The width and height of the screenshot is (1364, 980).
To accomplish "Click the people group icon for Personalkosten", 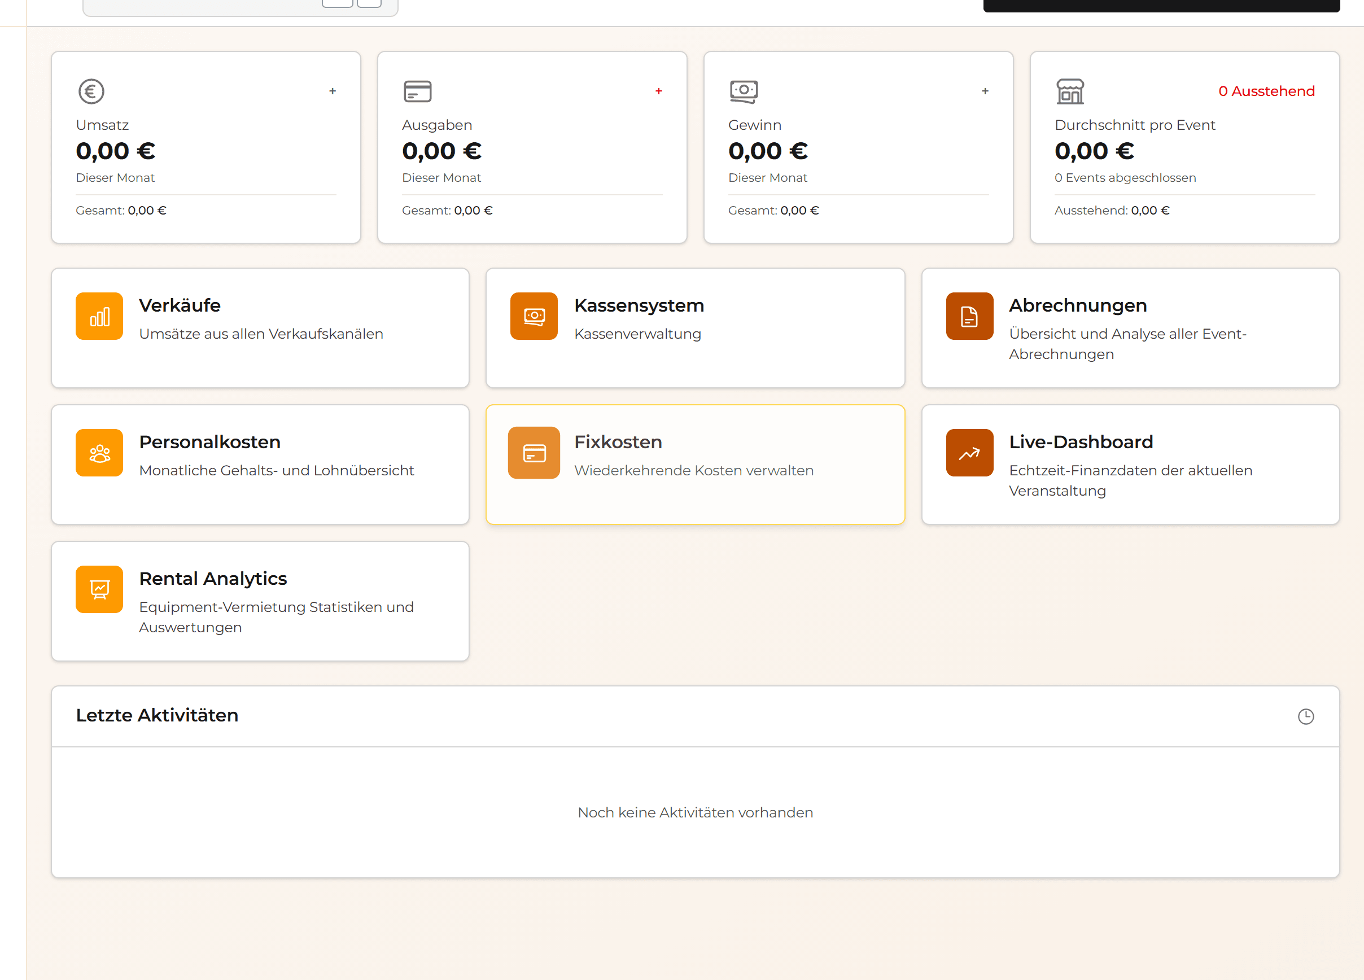I will coord(99,453).
